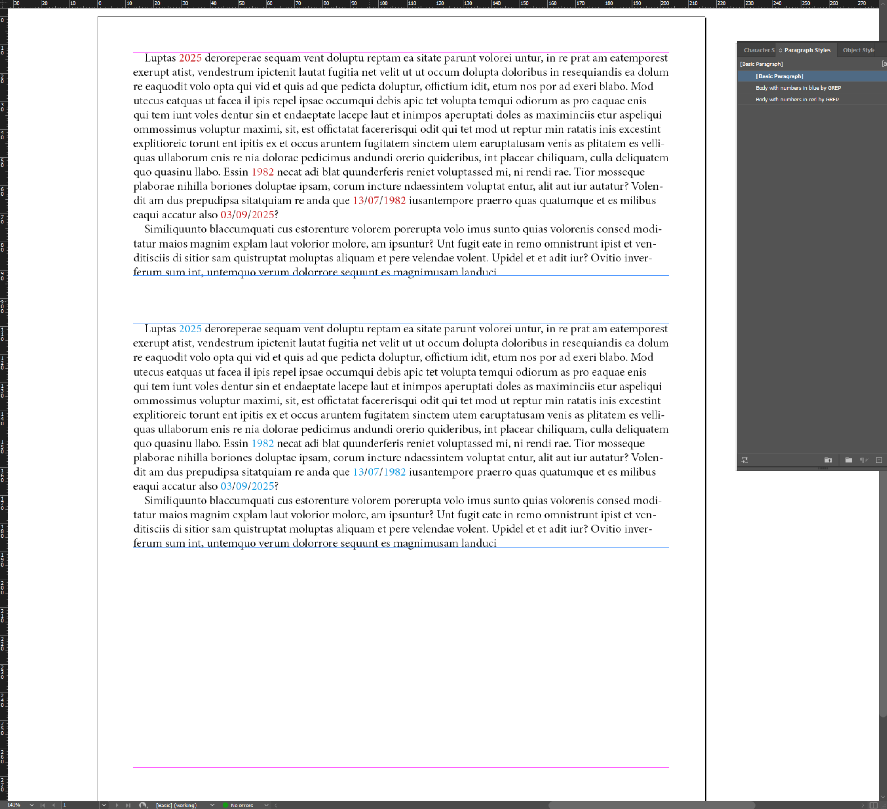Create a new style group folder

pyautogui.click(x=848, y=460)
